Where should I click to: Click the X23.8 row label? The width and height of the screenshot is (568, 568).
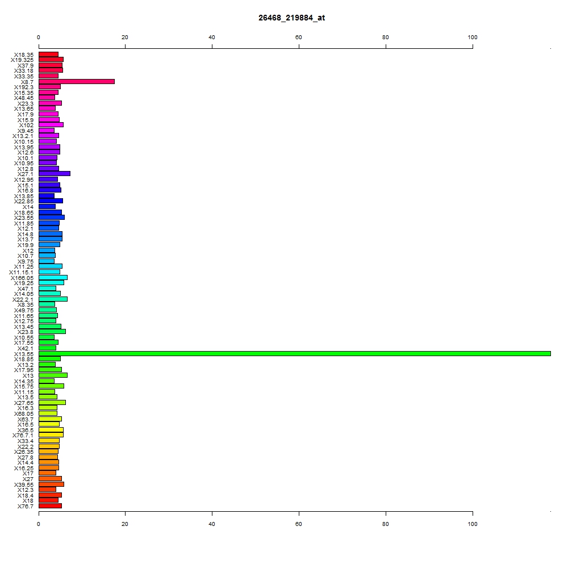coord(26,332)
